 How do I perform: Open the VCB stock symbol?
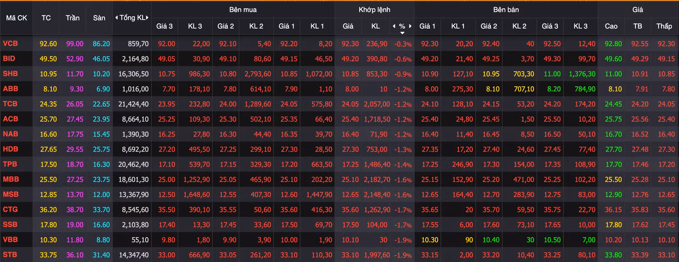click(x=10, y=43)
